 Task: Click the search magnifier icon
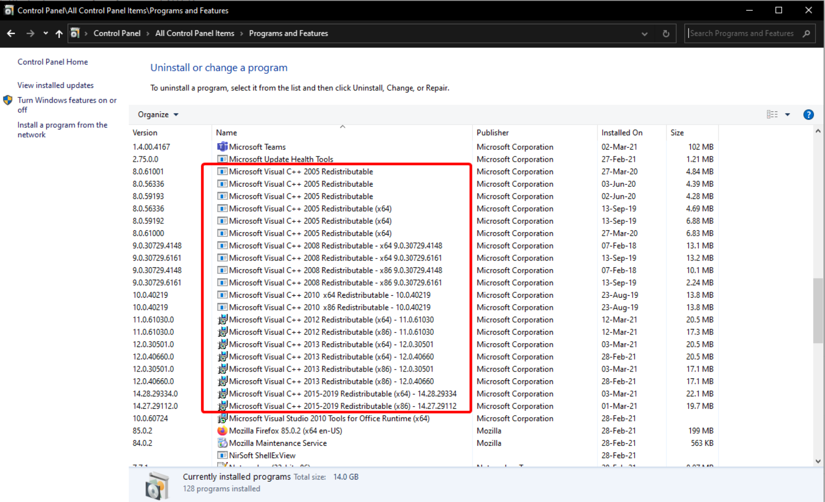pos(807,33)
